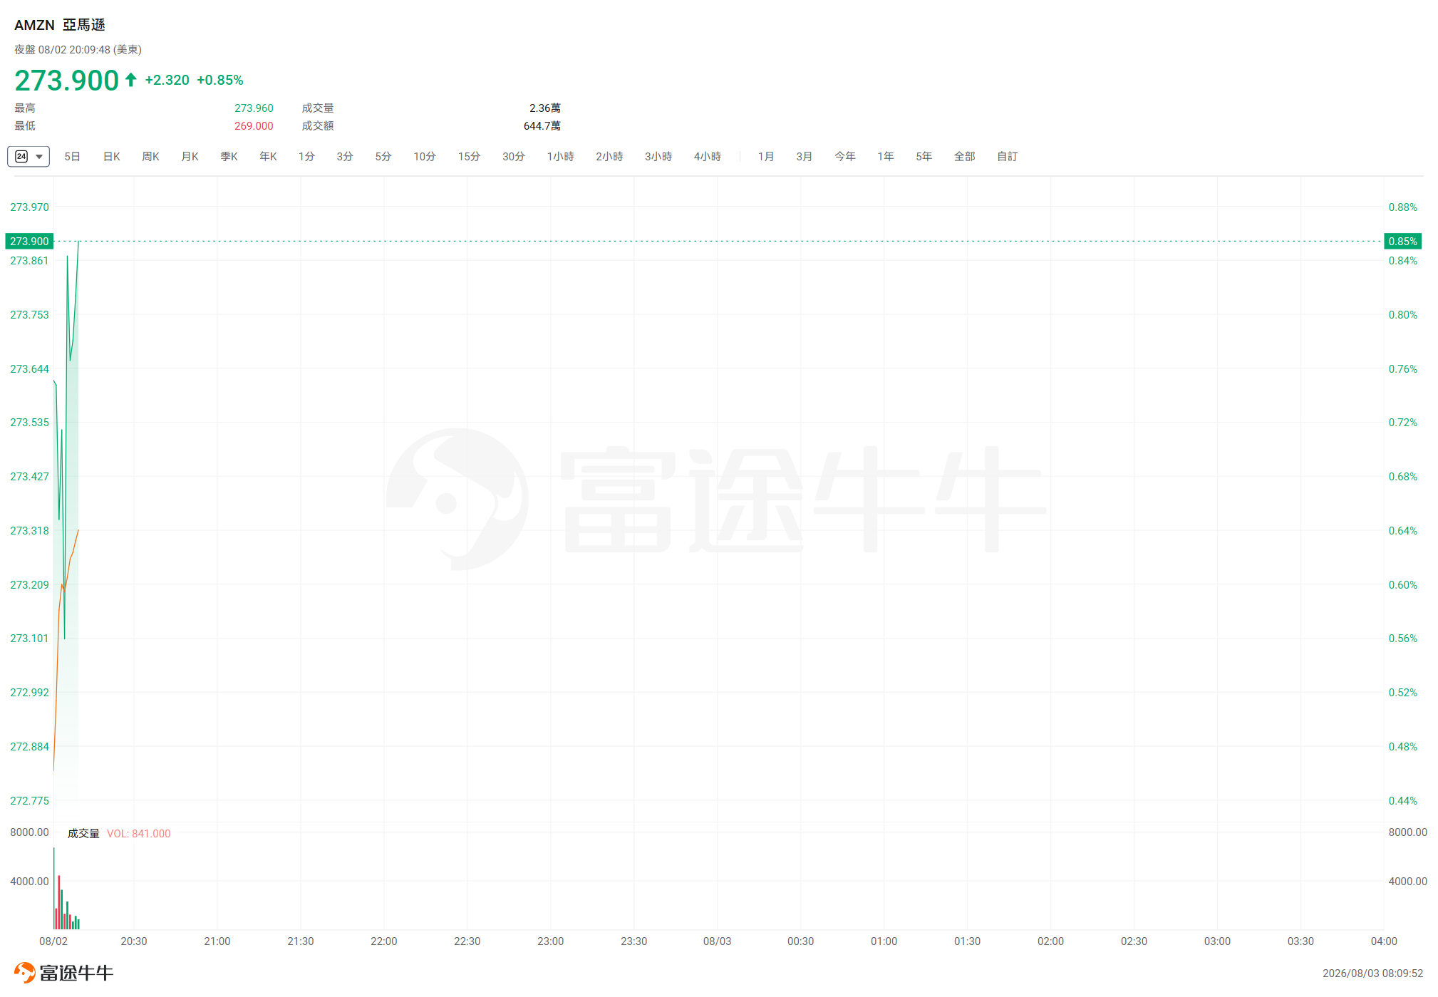Click the 夜盤 session timestamp
The height and width of the screenshot is (997, 1438).
click(x=78, y=50)
